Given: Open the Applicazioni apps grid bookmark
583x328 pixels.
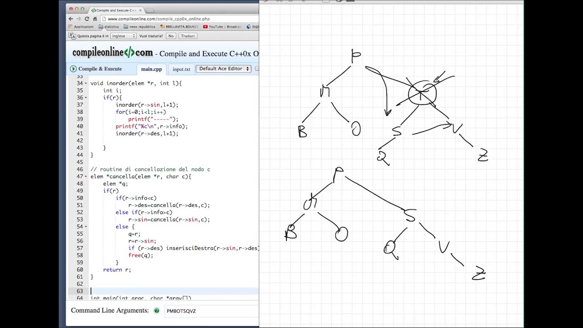Looking at the screenshot, I should 81,27.
